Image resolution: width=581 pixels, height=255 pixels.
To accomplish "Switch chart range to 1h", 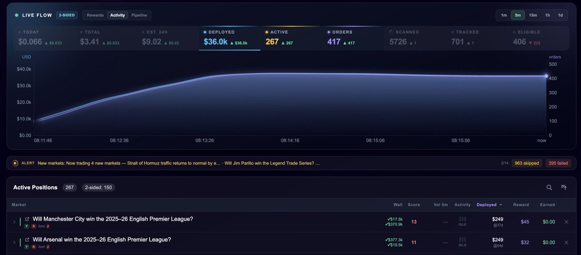I will click(x=547, y=15).
